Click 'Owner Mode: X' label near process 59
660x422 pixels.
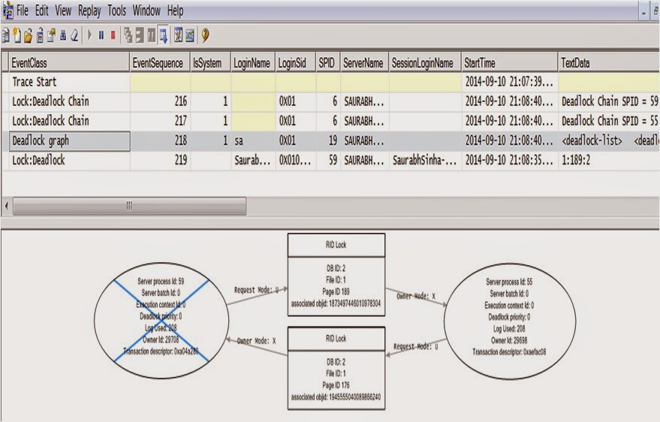click(x=256, y=341)
